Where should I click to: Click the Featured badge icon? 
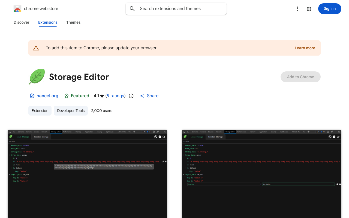(67, 96)
